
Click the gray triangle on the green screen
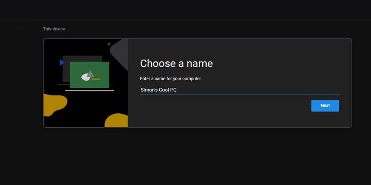(x=90, y=73)
